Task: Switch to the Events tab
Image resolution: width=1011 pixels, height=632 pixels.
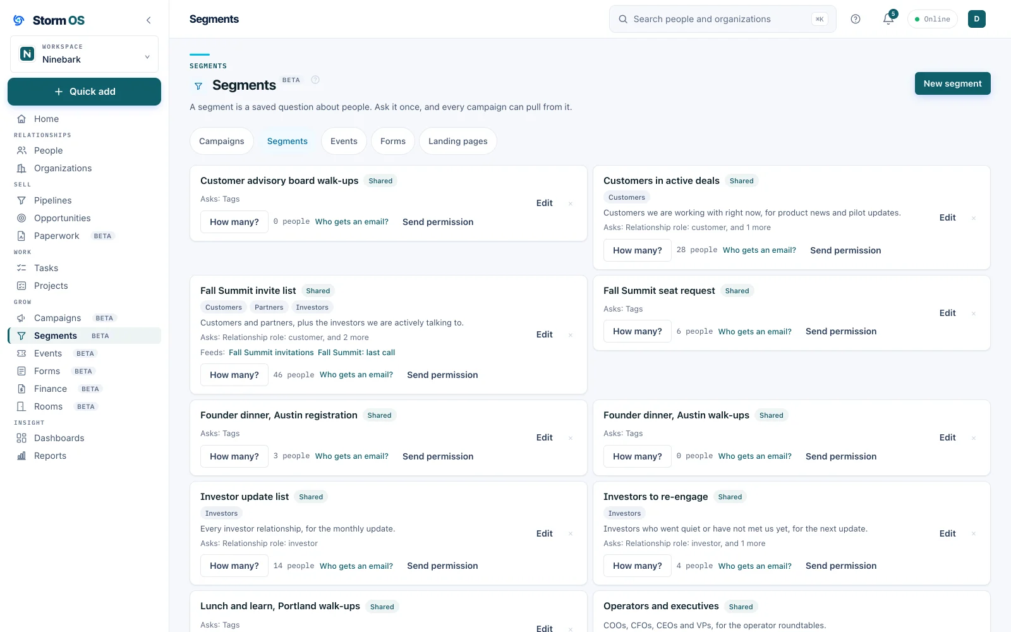Action: point(344,141)
